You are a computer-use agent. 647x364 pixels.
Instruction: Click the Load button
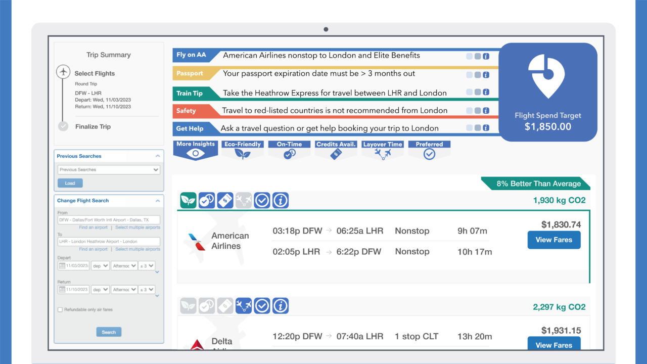tap(70, 183)
